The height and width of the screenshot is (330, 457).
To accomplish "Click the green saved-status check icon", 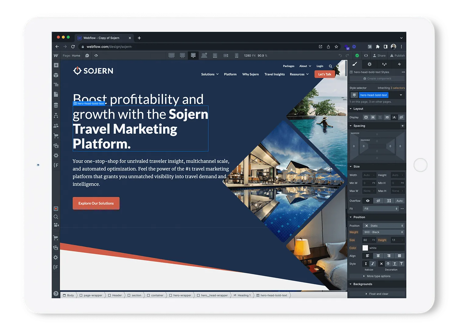I will click(357, 55).
